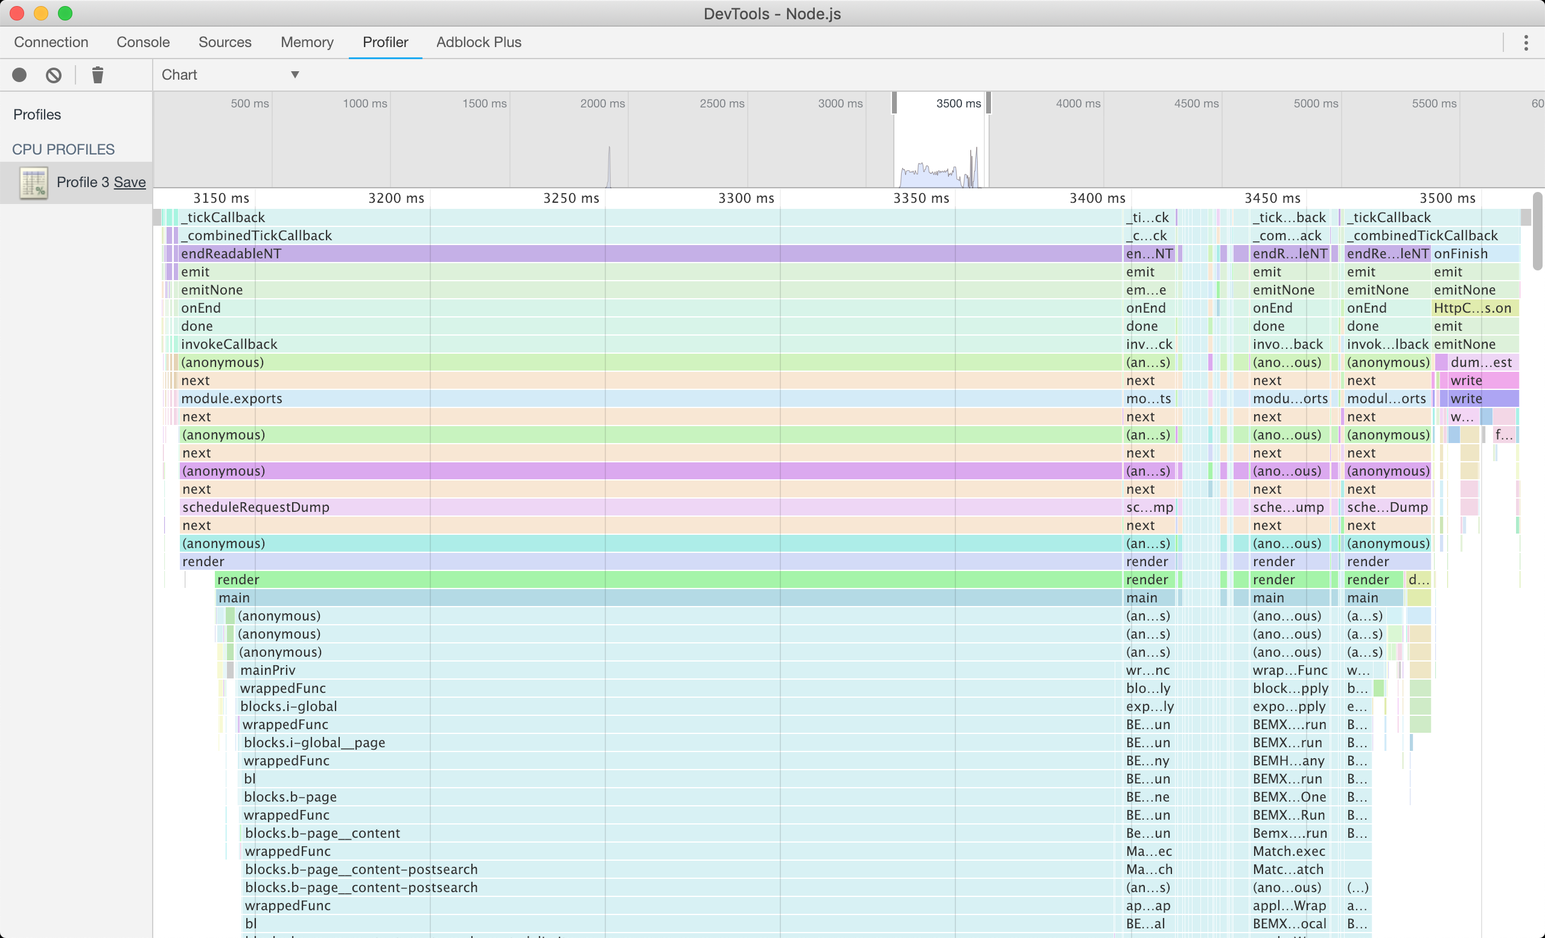Click the yellow minimize window button
The image size is (1545, 938).
41,13
